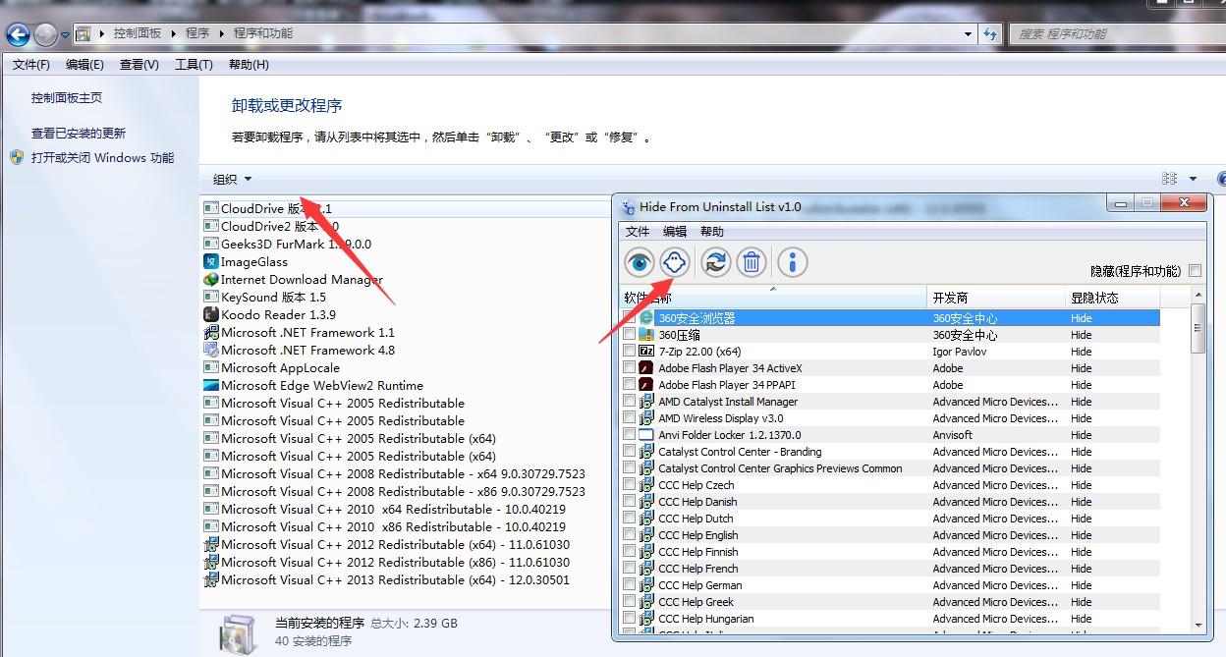This screenshot has height=657, width=1226.
Task: Go to 控制面板 in the breadcrumb
Action: coord(138,33)
